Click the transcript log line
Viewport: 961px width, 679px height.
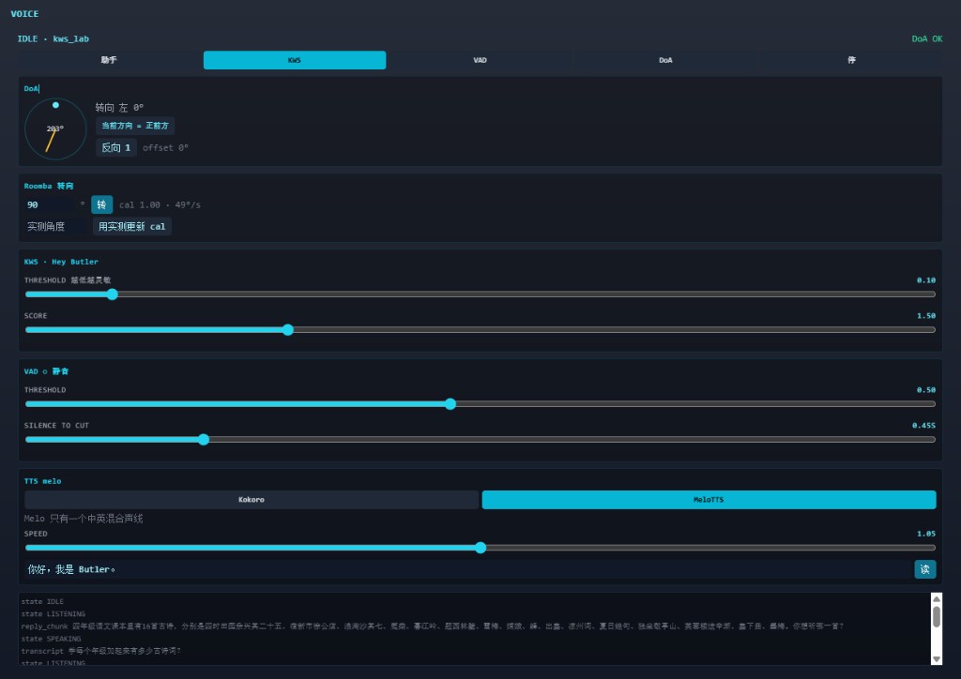click(101, 651)
